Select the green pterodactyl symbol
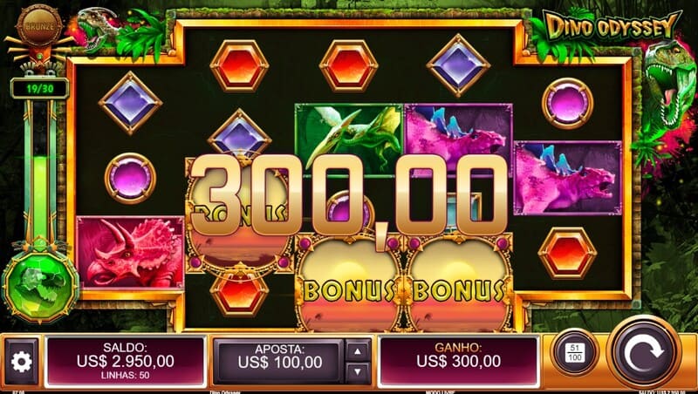The height and width of the screenshot is (394, 698). coord(349,139)
